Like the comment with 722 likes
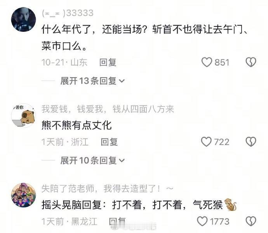Viewport: 268px width, 233px height. pos(206,142)
